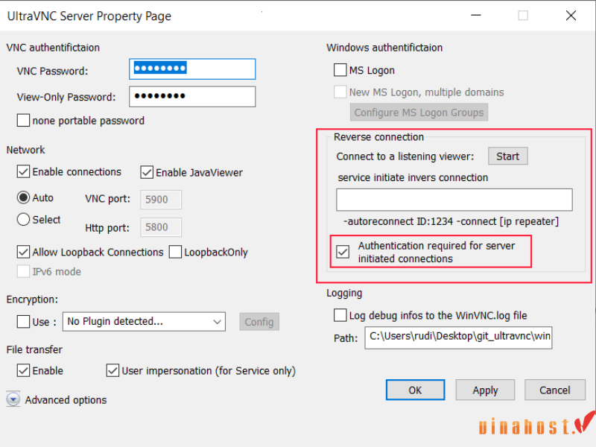Click the log Path input field
The width and height of the screenshot is (596, 447).
[x=458, y=337]
